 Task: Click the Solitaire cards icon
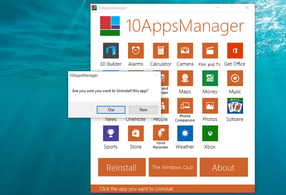(235, 106)
